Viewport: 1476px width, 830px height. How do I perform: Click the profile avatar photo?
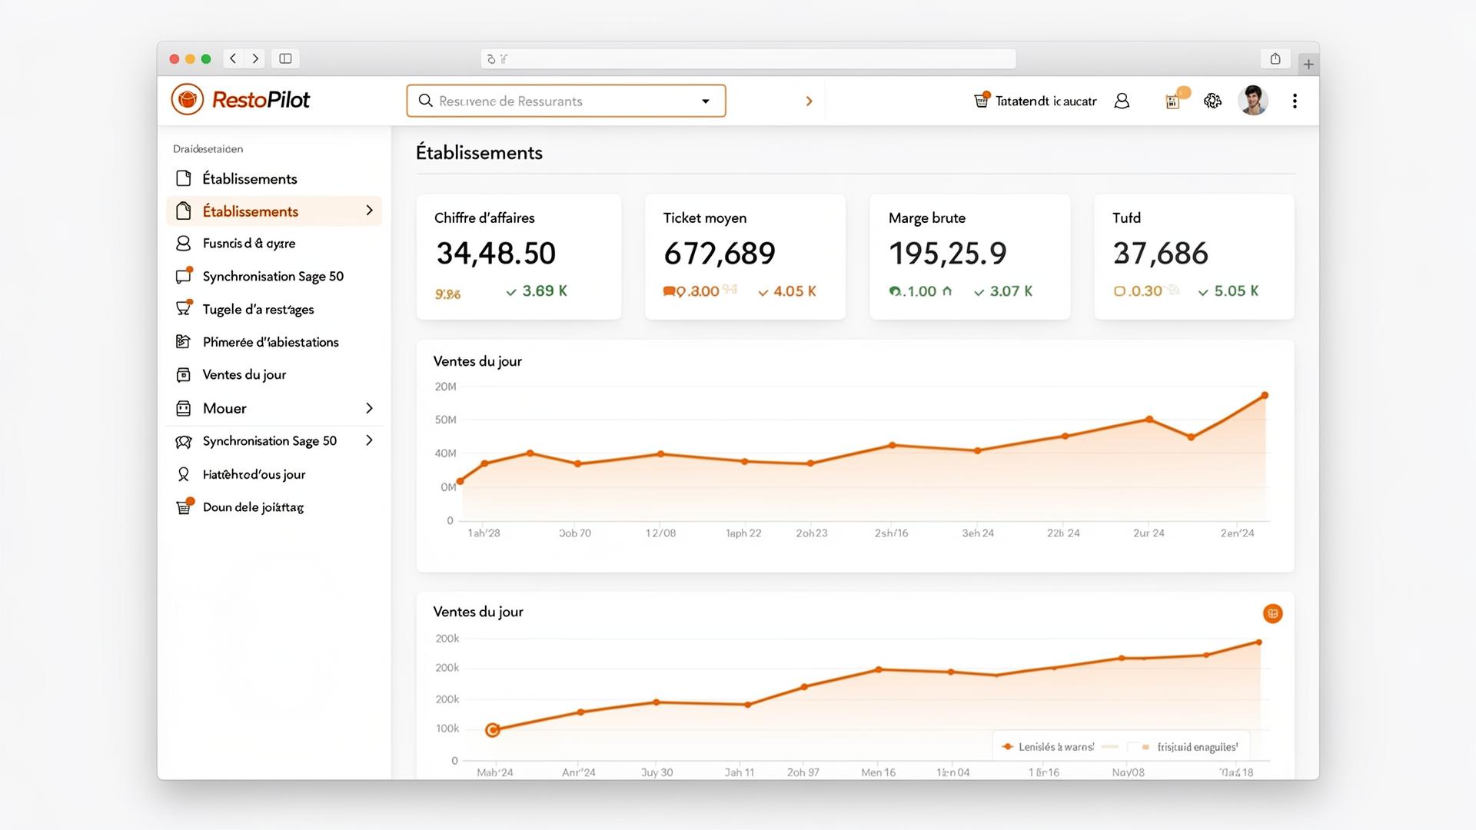coord(1253,101)
